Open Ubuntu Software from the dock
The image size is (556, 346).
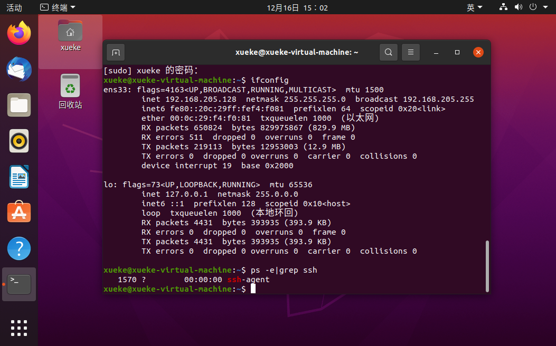coord(18,213)
